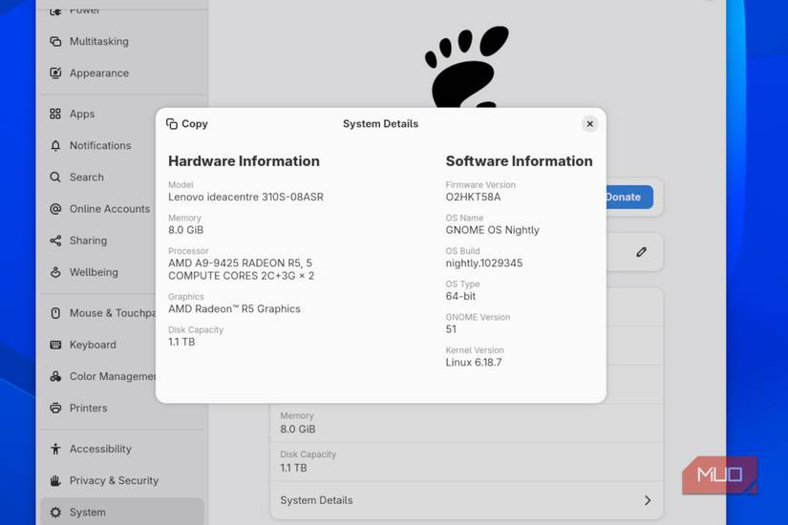The image size is (788, 525).
Task: Click the Apps grid icon
Action: click(x=55, y=114)
